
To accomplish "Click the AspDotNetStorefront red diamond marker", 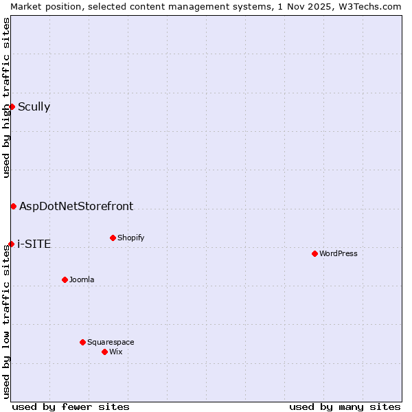I will click(13, 206).
